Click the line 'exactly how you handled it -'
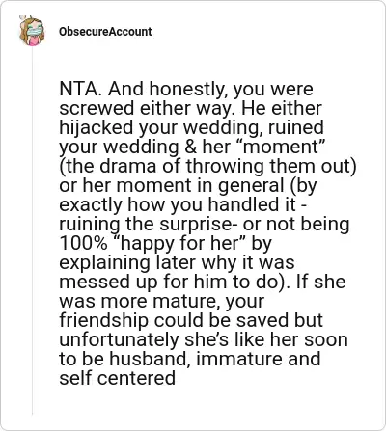The width and height of the screenshot is (386, 431). (182, 205)
